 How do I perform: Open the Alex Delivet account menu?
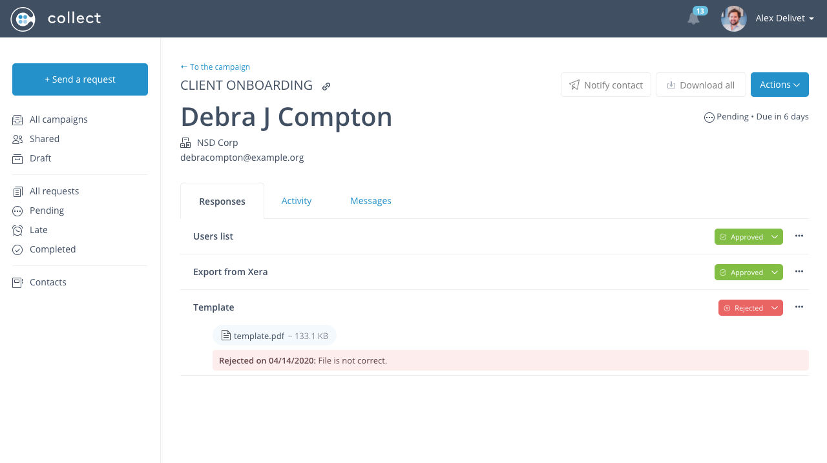[x=784, y=19]
